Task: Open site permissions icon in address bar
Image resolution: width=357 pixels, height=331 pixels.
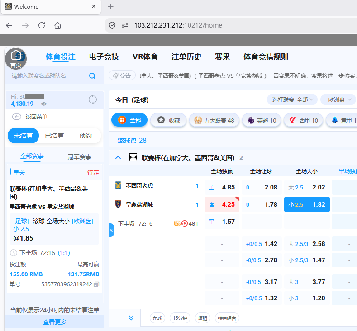Action: [x=125, y=25]
